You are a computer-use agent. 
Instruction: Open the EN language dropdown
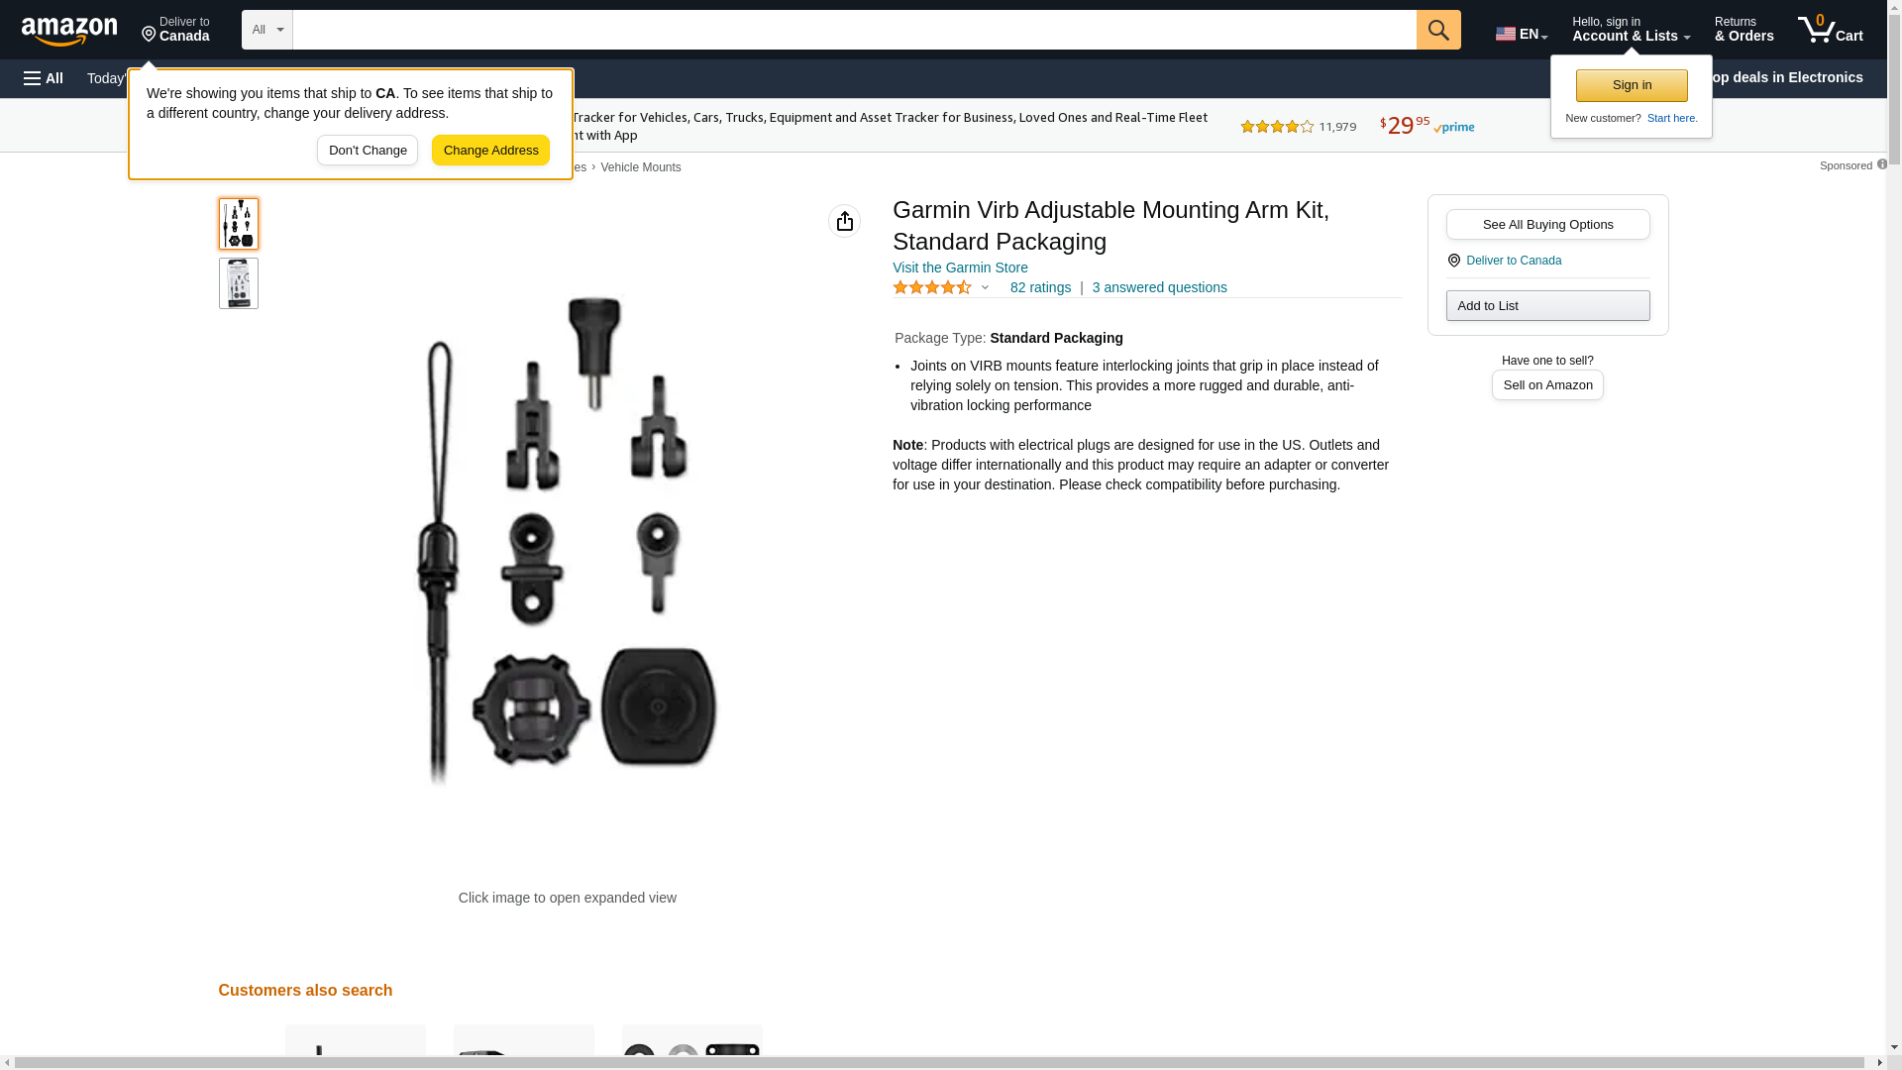(x=1522, y=34)
